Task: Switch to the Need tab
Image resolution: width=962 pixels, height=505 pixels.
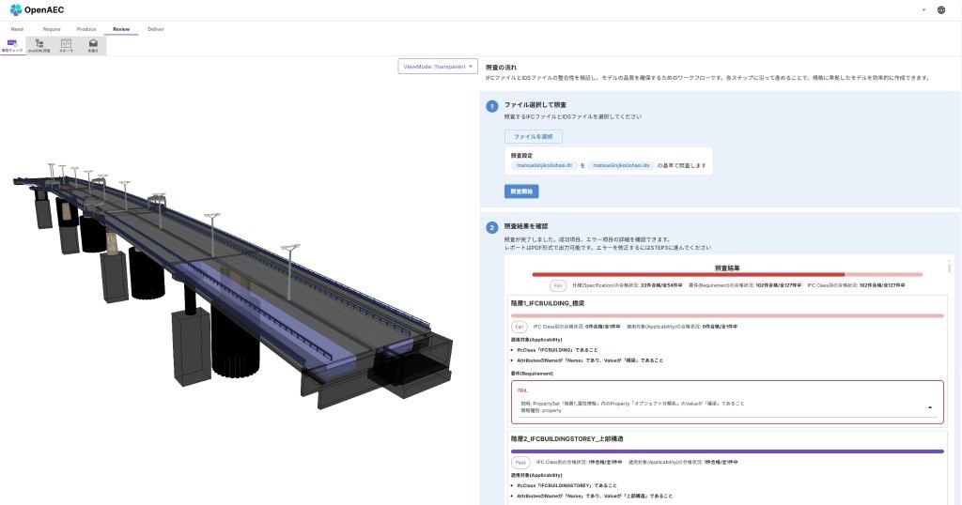Action: coord(17,29)
